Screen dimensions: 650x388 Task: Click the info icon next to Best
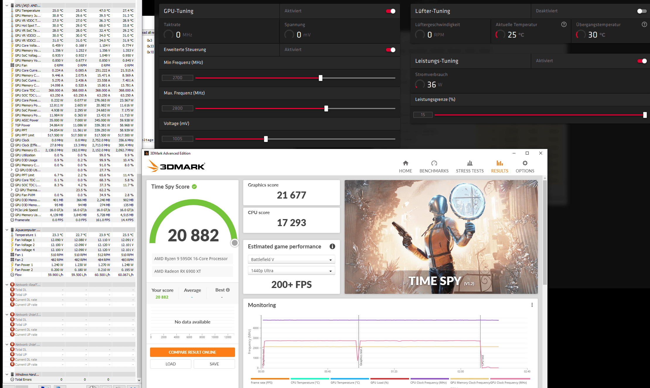(x=228, y=290)
